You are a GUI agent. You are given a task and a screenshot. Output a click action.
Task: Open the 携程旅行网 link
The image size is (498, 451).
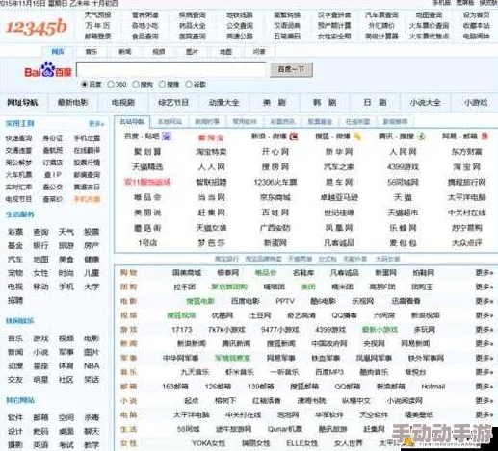(x=467, y=183)
